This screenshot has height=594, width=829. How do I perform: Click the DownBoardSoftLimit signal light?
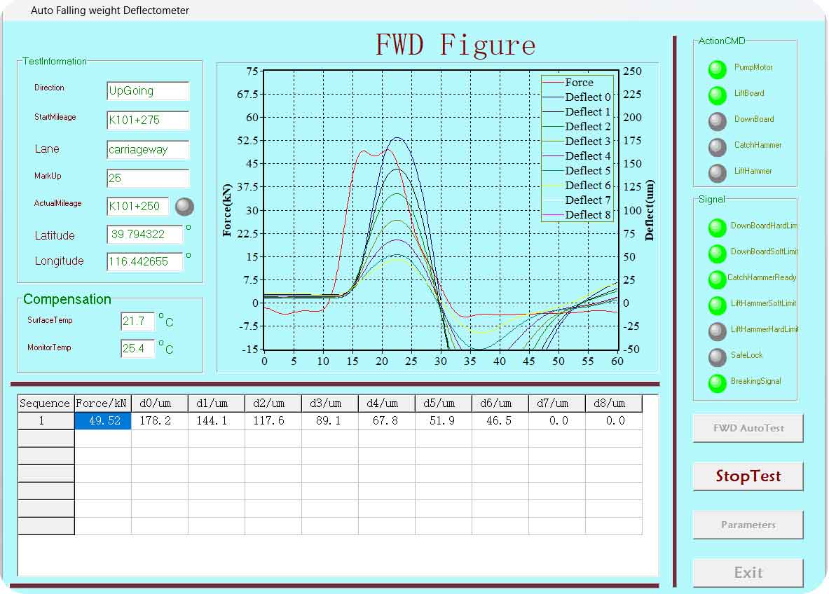[717, 254]
